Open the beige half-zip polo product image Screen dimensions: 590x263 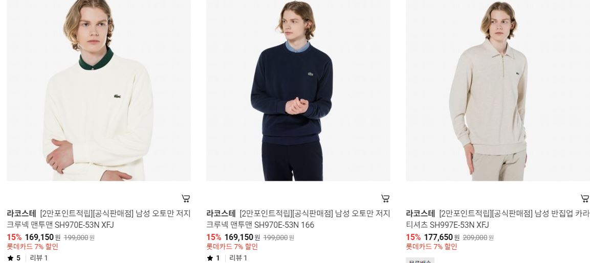tap(498, 90)
